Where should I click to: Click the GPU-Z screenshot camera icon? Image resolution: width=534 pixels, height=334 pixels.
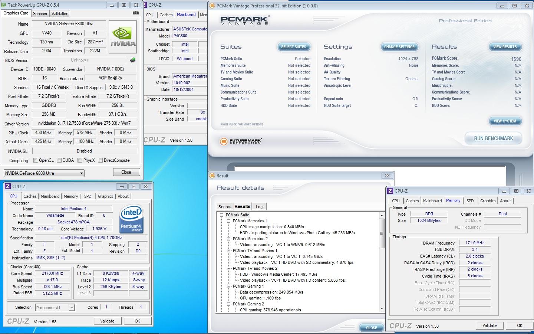pos(136,13)
